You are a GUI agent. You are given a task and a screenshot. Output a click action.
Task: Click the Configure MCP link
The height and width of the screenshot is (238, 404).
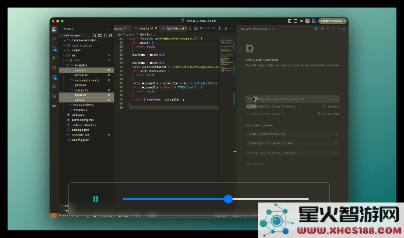pyautogui.click(x=328, y=113)
